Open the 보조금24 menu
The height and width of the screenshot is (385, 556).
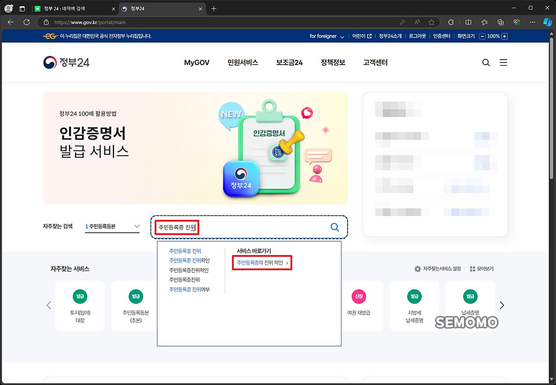point(289,63)
